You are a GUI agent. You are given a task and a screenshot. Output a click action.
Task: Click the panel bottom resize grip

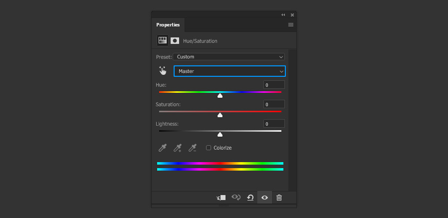[224, 206]
